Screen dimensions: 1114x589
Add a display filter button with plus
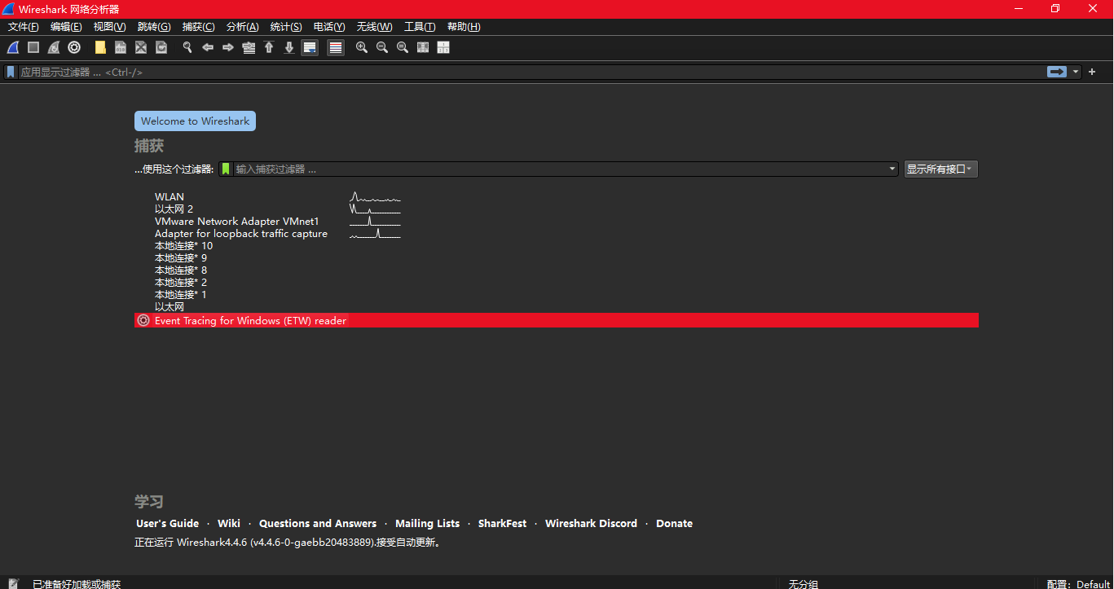click(x=1092, y=72)
